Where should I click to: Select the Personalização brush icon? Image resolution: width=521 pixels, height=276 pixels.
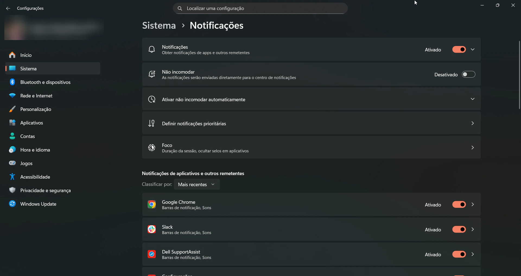coord(12,109)
